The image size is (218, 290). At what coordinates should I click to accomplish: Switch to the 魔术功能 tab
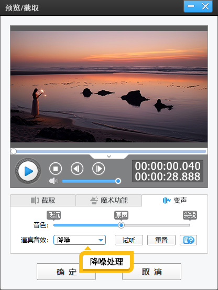109,200
